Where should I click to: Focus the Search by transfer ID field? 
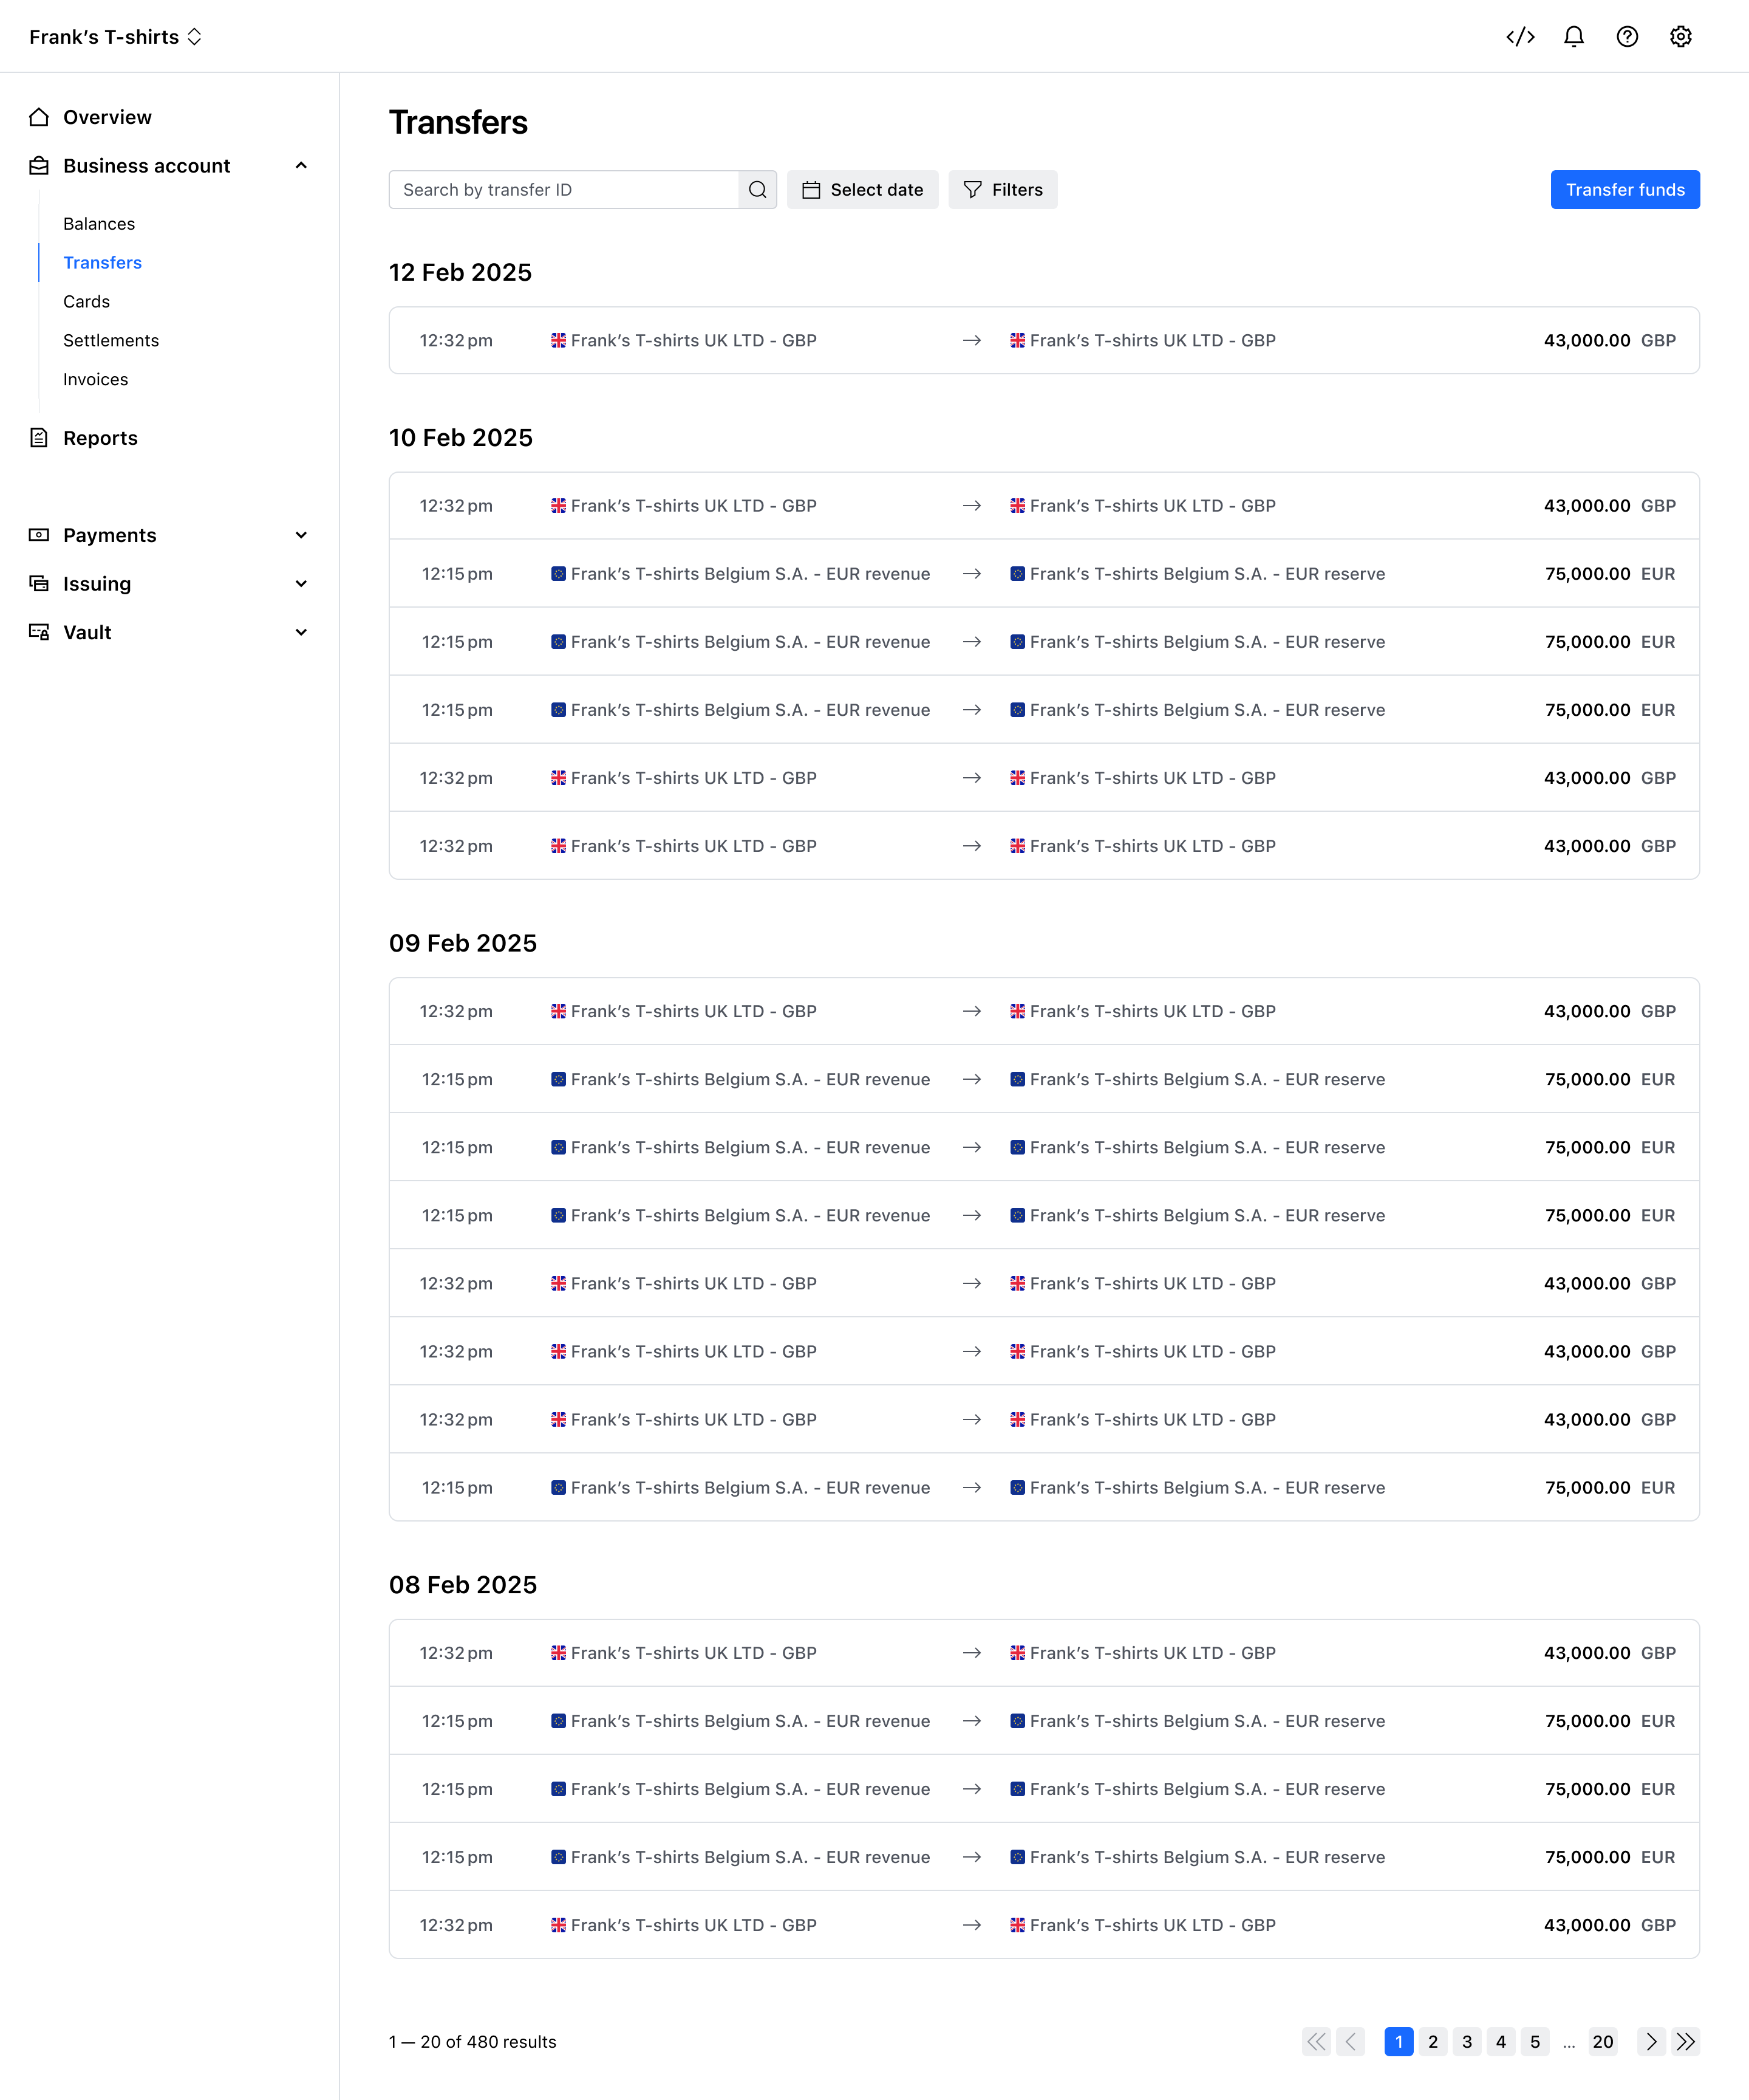(564, 190)
